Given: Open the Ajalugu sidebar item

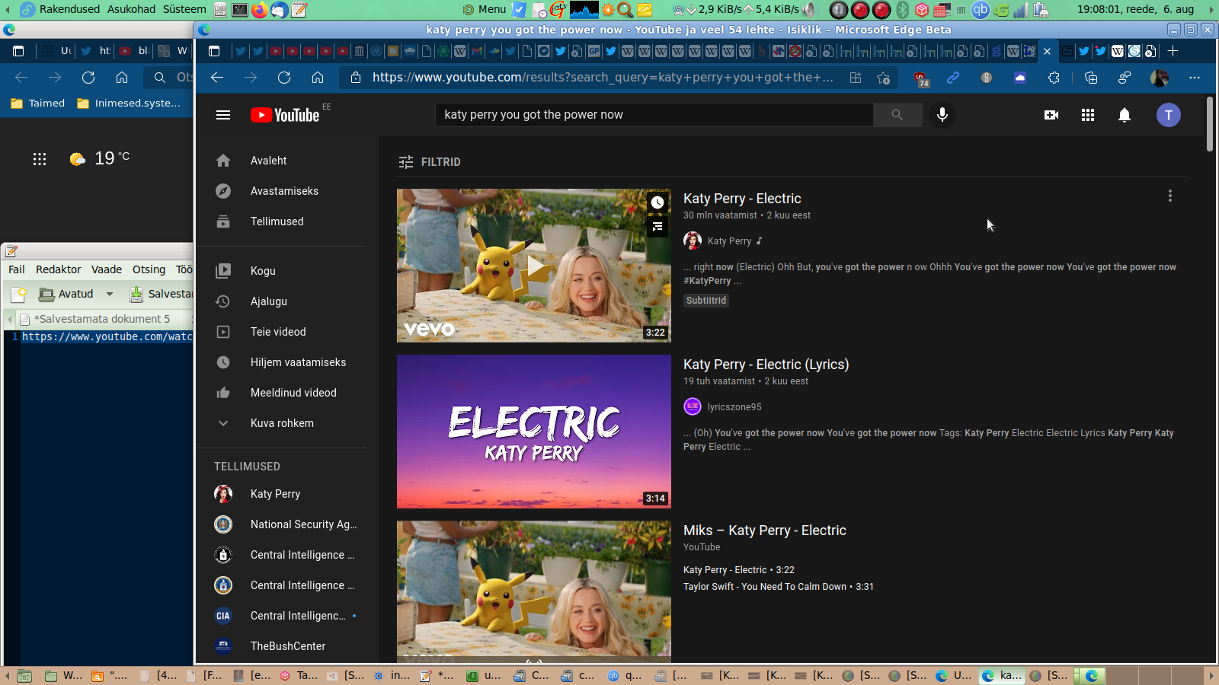Looking at the screenshot, I should pyautogui.click(x=269, y=301).
